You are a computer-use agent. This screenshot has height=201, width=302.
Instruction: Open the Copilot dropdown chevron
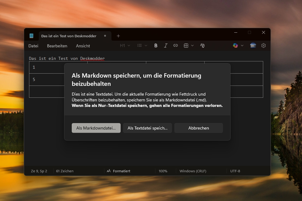click(x=242, y=46)
